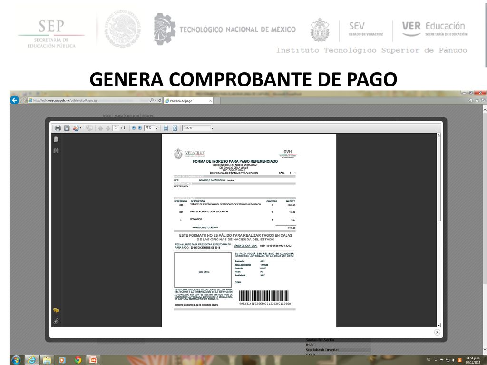Open browser tools gear icon
The image size is (487, 365).
click(x=483, y=100)
